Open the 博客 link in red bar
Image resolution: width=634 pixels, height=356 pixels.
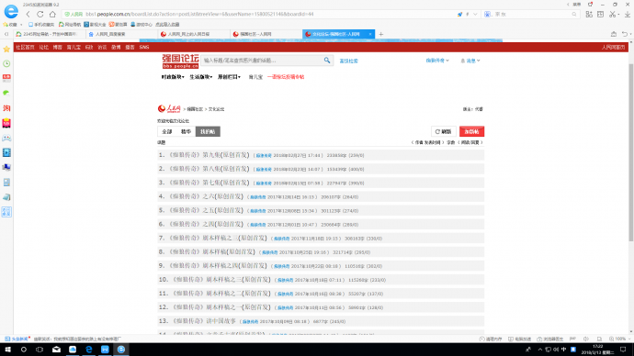[57, 47]
